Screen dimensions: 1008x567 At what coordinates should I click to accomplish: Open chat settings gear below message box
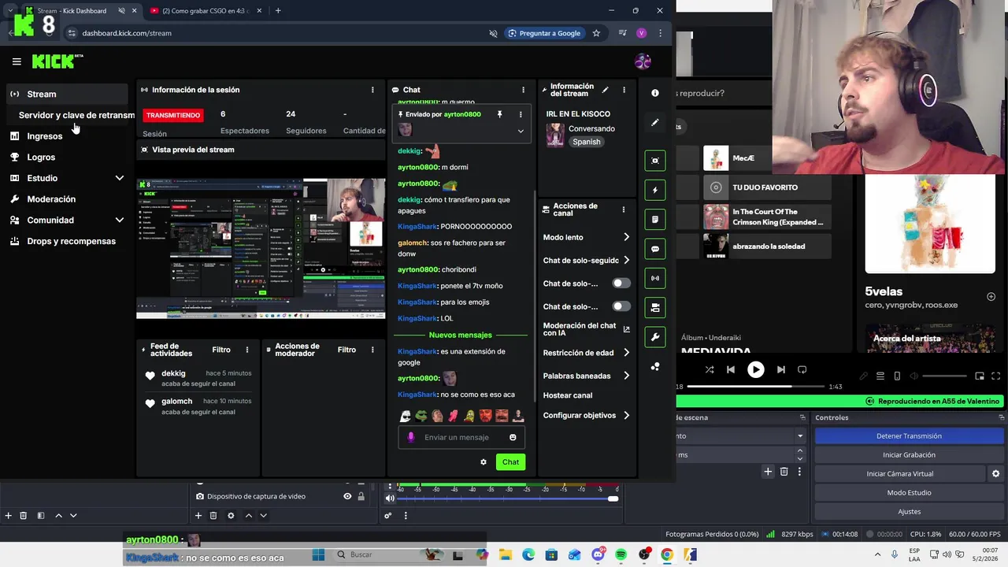(x=484, y=462)
